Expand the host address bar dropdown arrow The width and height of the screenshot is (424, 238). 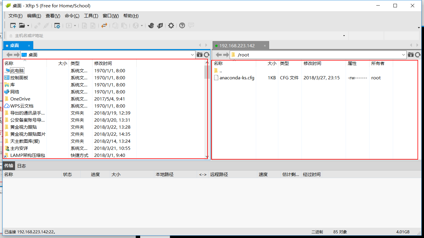pyautogui.click(x=344, y=36)
